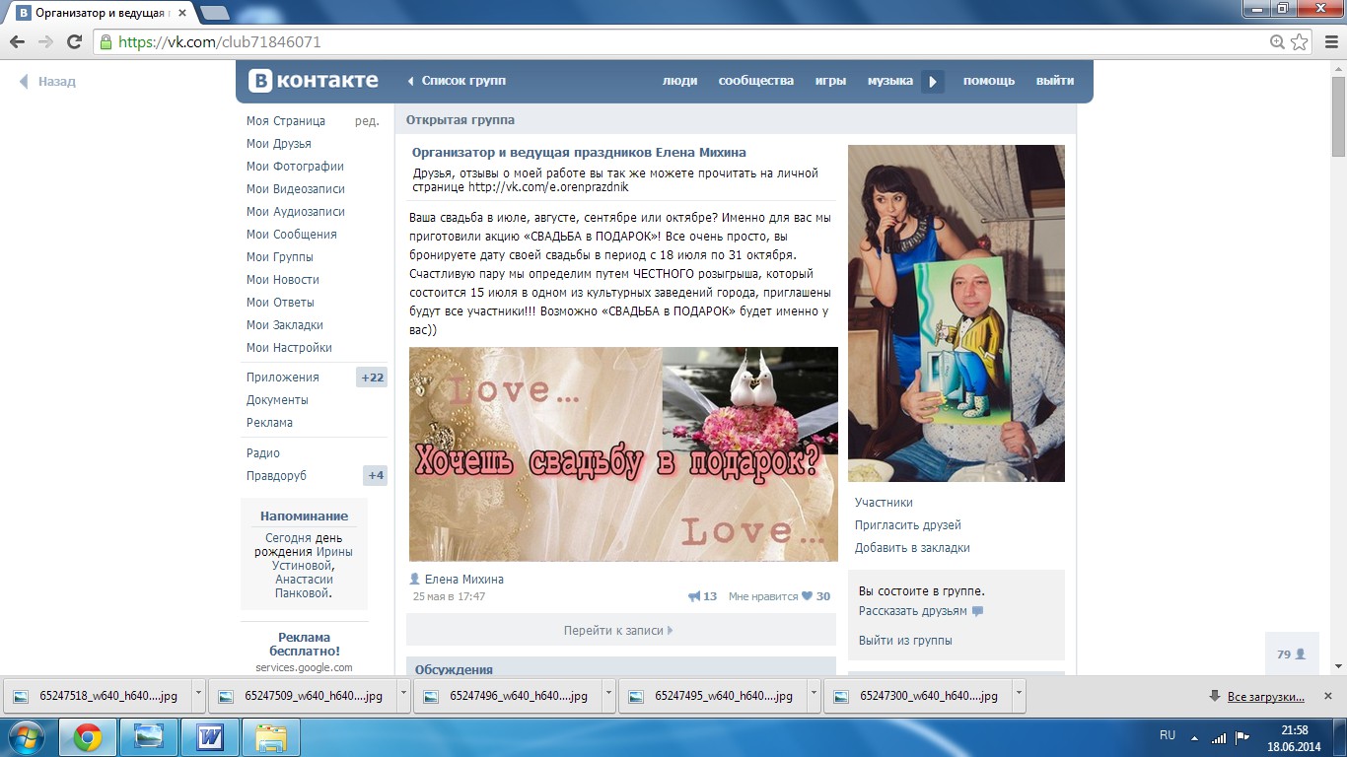Open the group avatar photo

957,313
